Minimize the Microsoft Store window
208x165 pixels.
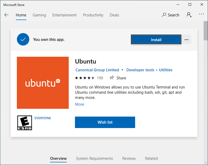pos(178,4)
